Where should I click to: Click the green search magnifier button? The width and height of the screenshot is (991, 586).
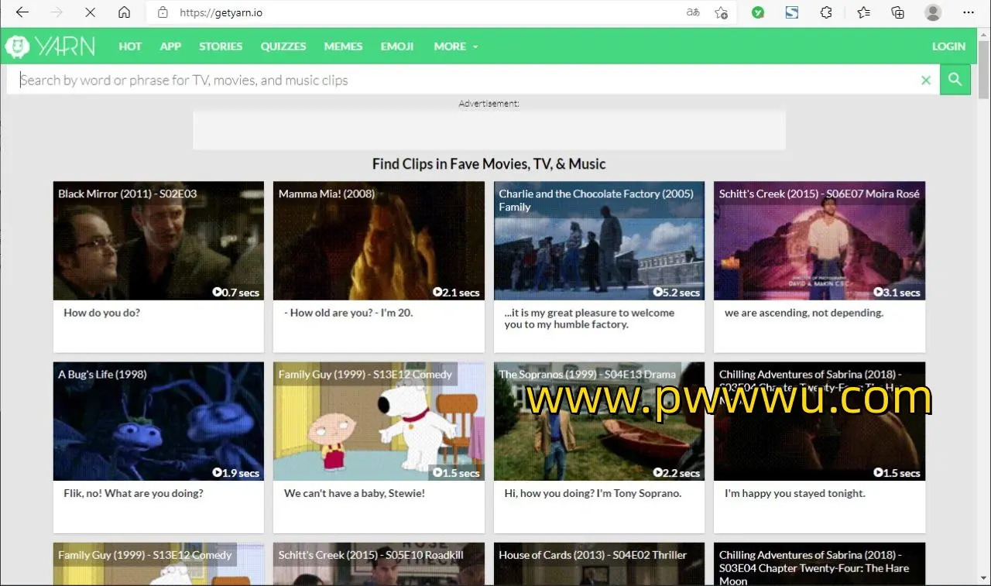pos(955,80)
